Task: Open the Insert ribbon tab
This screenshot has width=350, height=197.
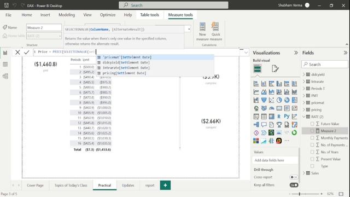Action: (x=45, y=15)
